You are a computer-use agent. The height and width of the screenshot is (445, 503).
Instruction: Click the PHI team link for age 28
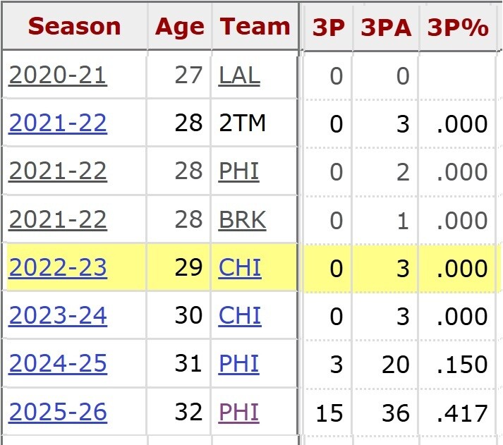coord(238,171)
